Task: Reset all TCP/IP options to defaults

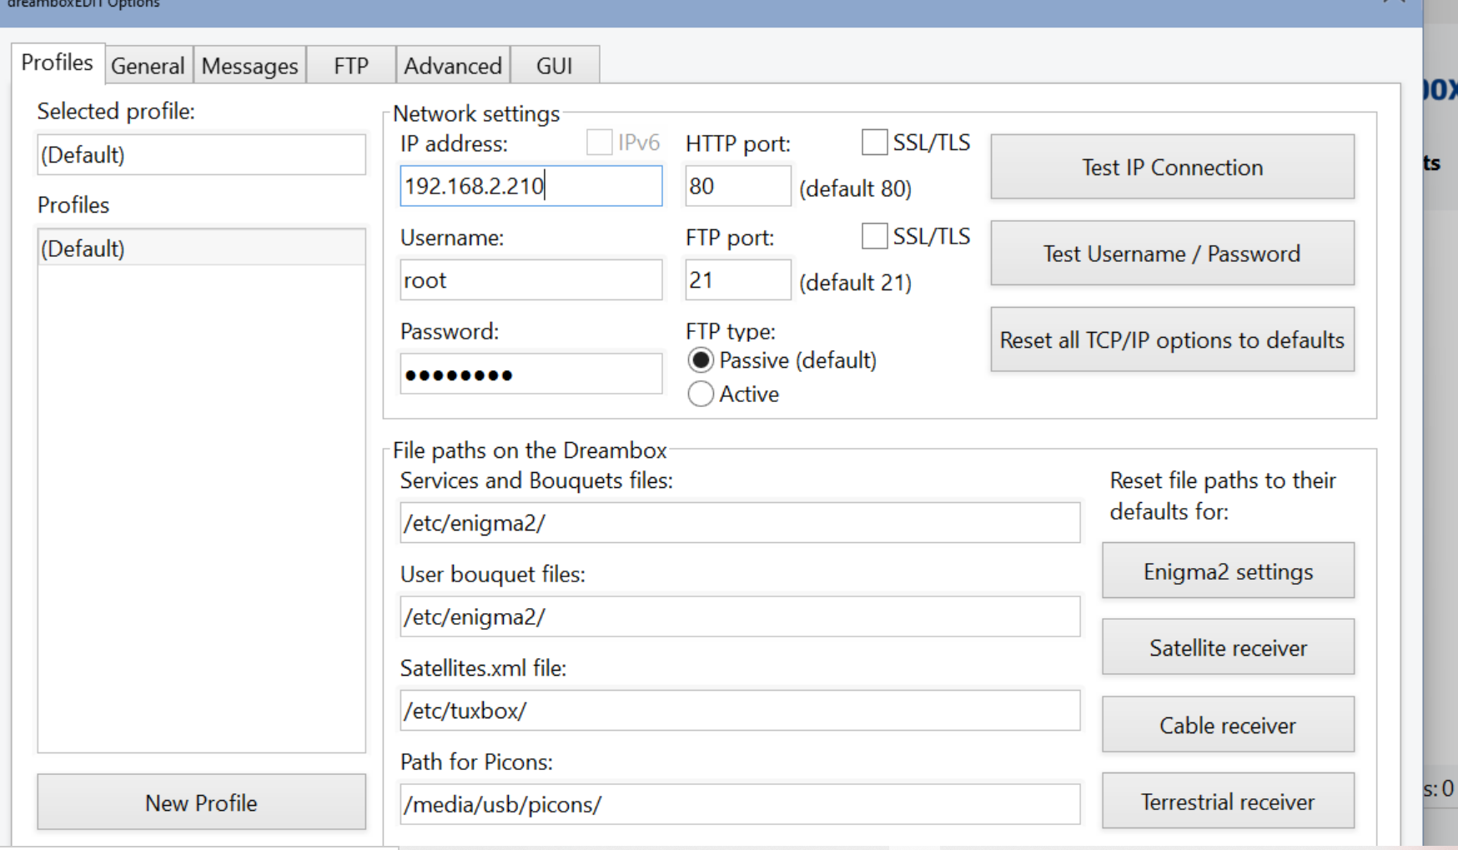Action: [x=1172, y=339]
